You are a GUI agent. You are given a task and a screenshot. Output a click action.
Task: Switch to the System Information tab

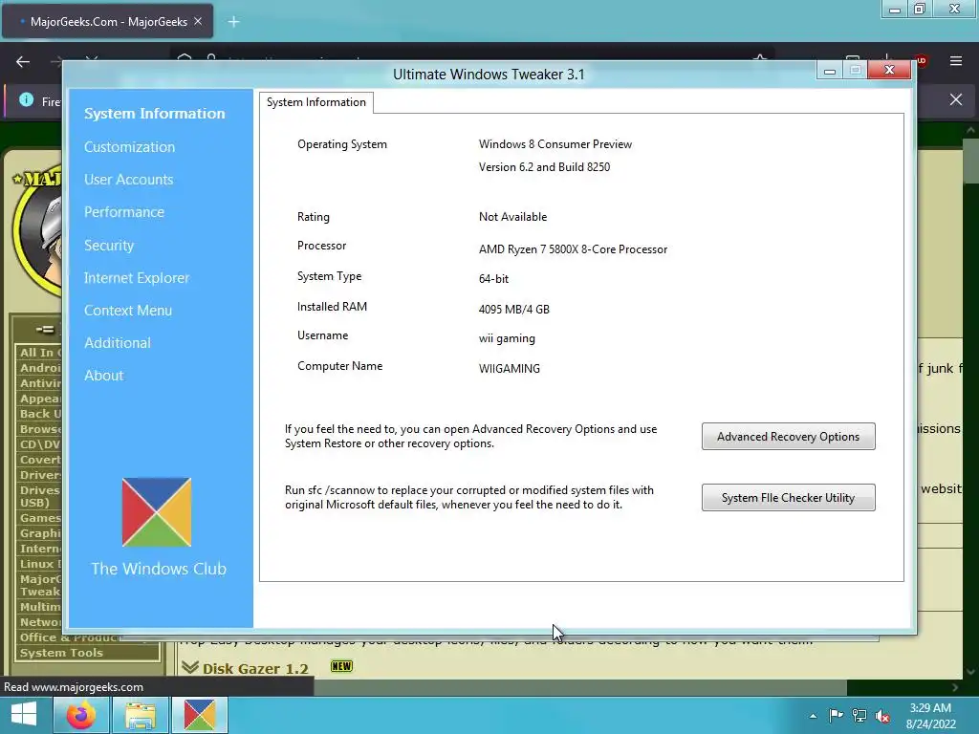coord(316,102)
